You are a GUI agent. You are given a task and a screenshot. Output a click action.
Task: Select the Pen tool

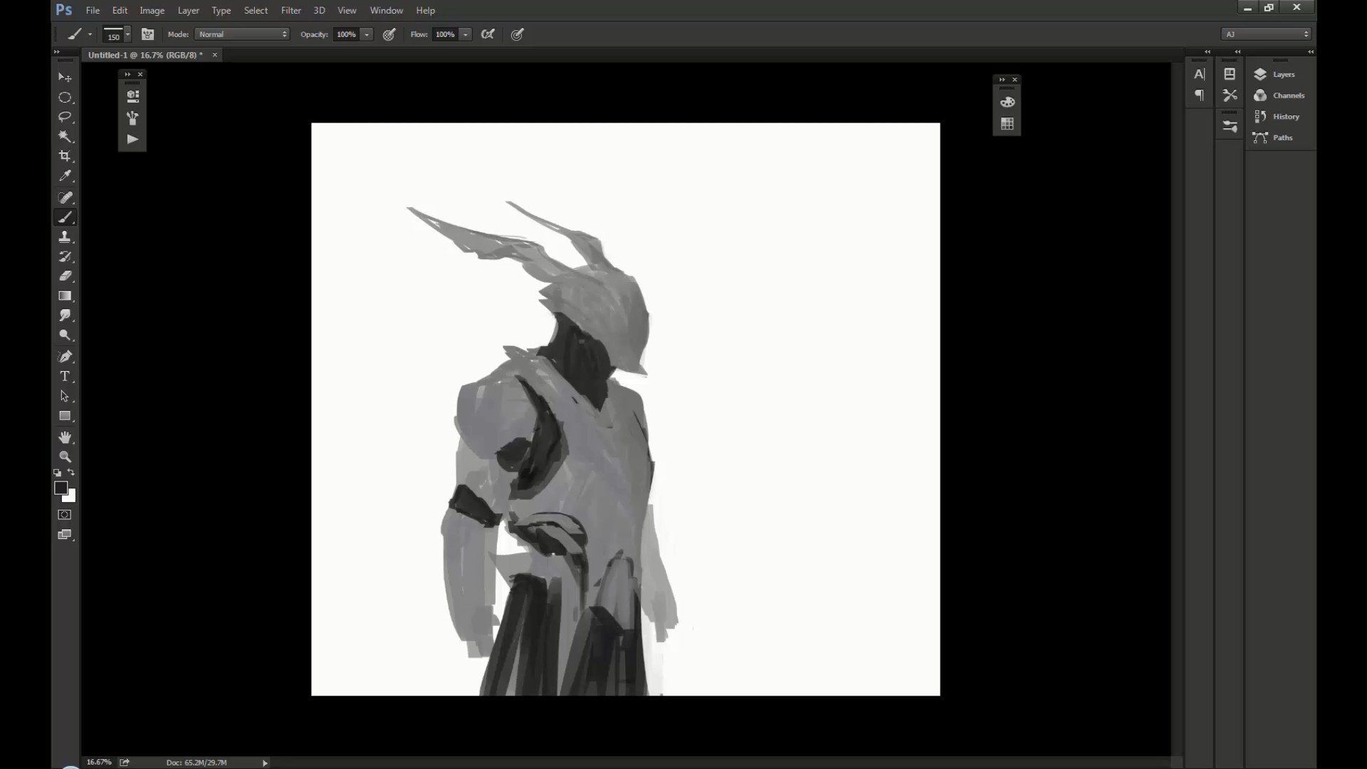[65, 356]
